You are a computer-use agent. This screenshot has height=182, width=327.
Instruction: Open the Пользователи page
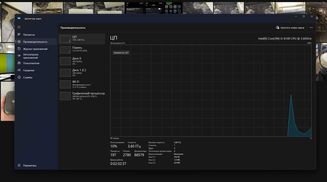31,63
